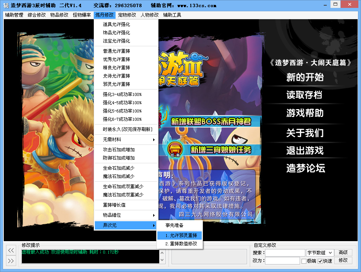Click the 搜索 search input field
Viewport: 361px width, 272px height.
click(x=285, y=253)
